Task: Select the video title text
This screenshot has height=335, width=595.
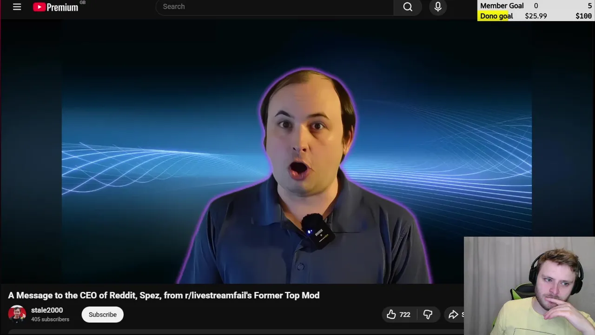Action: [x=164, y=295]
